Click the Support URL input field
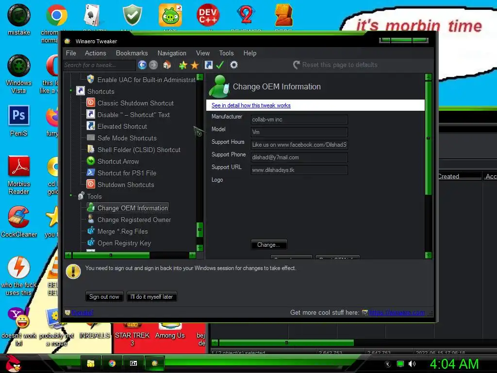The height and width of the screenshot is (373, 497). (299, 170)
